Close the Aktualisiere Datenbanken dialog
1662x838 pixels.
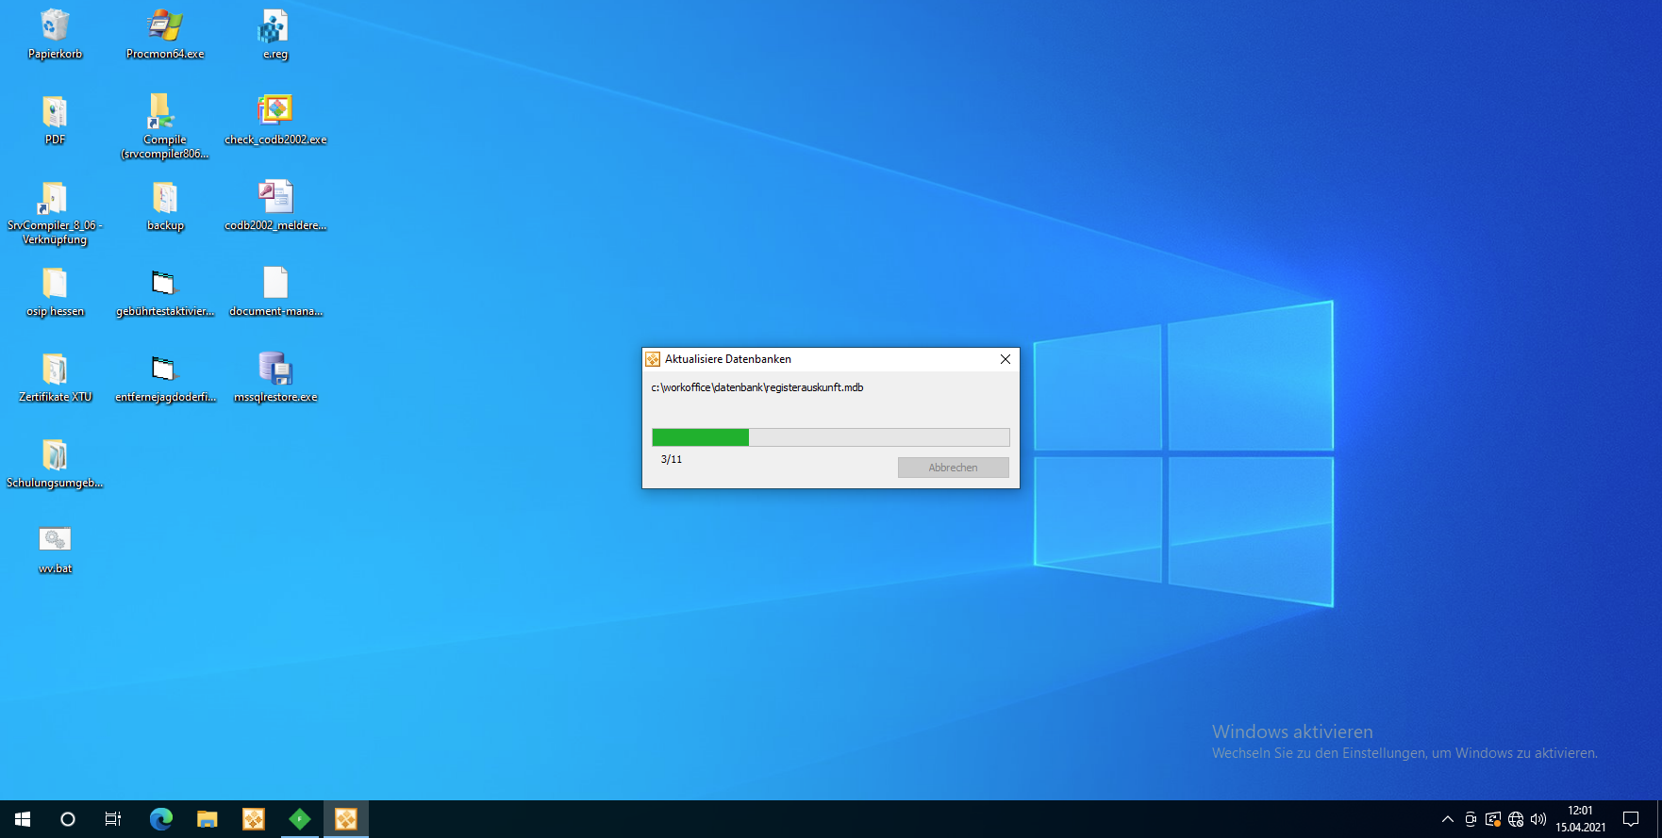coord(1005,359)
